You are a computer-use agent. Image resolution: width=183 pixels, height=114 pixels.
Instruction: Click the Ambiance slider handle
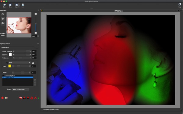point(21,58)
